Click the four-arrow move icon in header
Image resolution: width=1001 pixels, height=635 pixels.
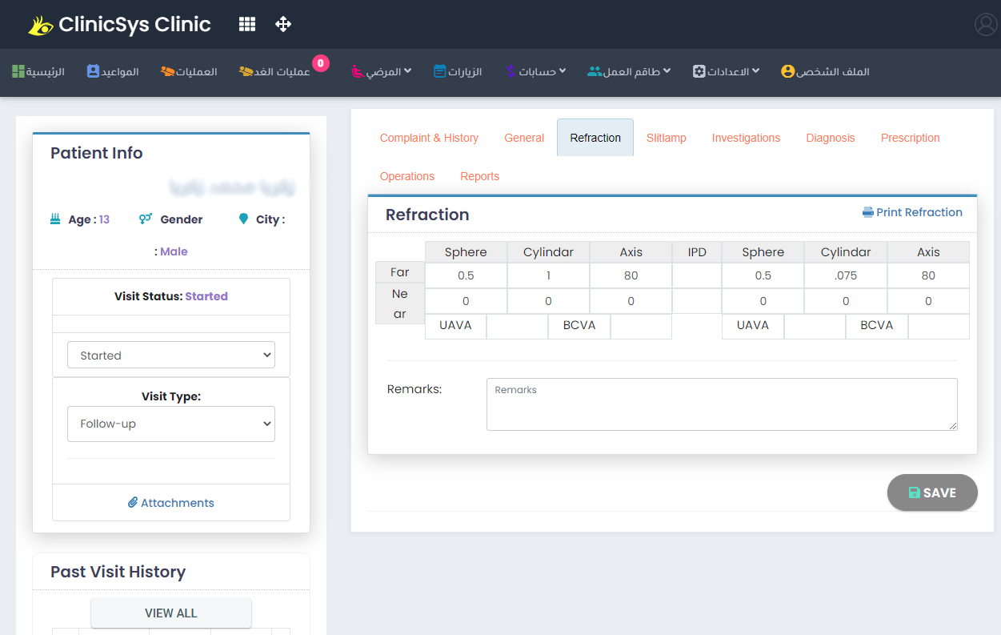pyautogui.click(x=283, y=24)
